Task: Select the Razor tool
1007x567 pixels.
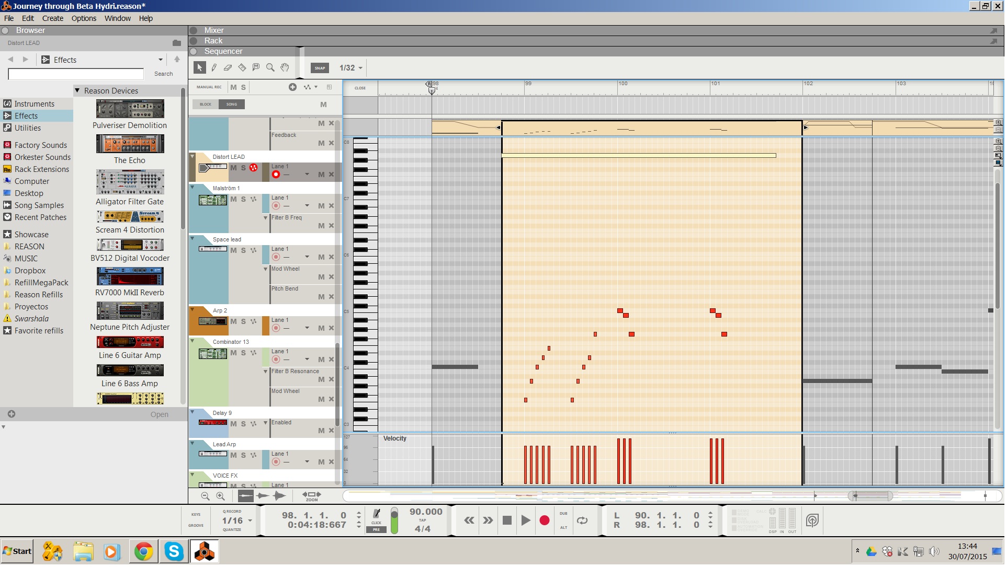Action: 242,67
